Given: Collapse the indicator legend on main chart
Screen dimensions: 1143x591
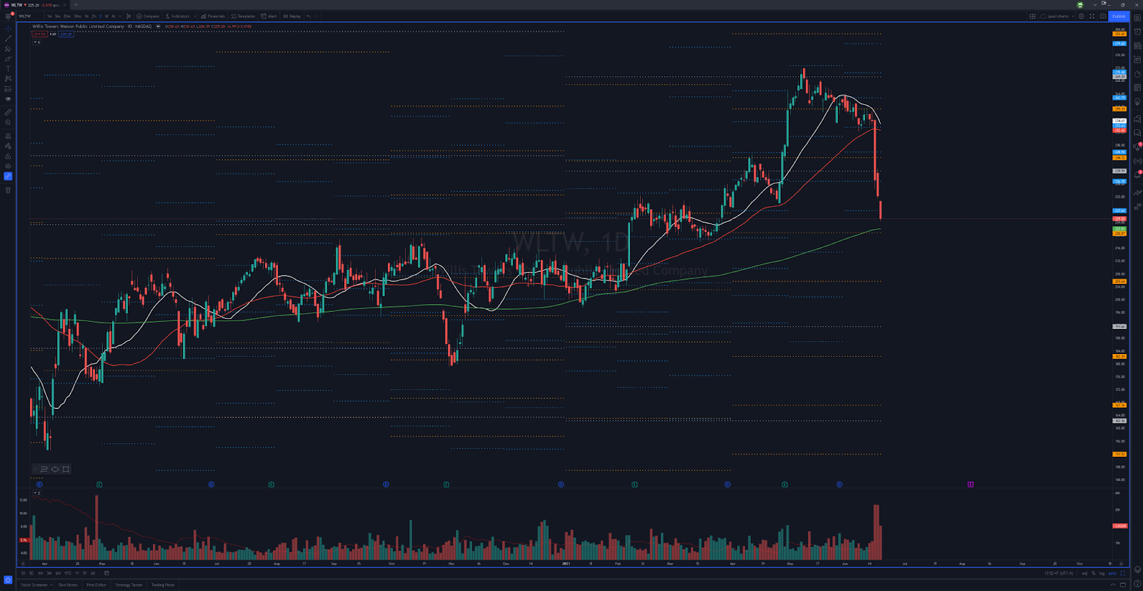Looking at the screenshot, I should [x=36, y=42].
